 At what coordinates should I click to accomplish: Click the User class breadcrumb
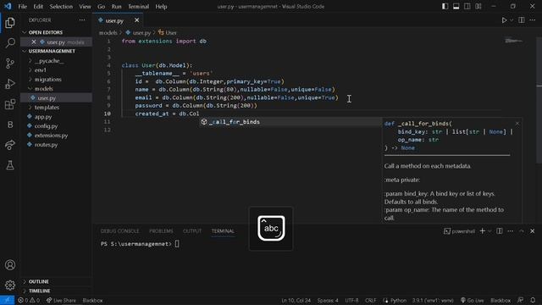(168, 33)
